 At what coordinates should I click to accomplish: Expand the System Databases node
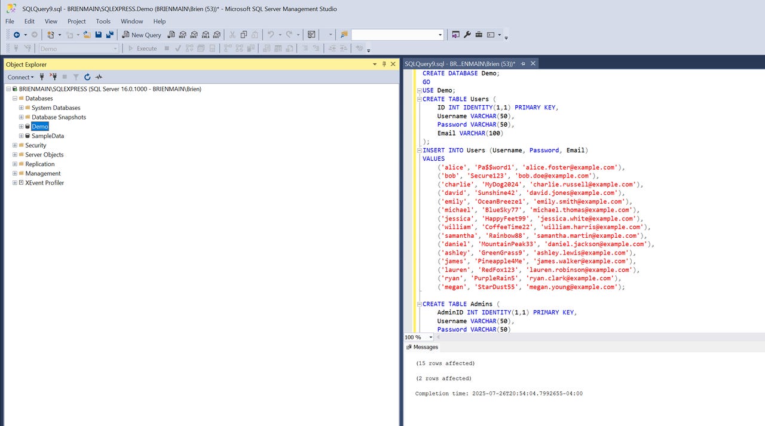click(x=21, y=108)
